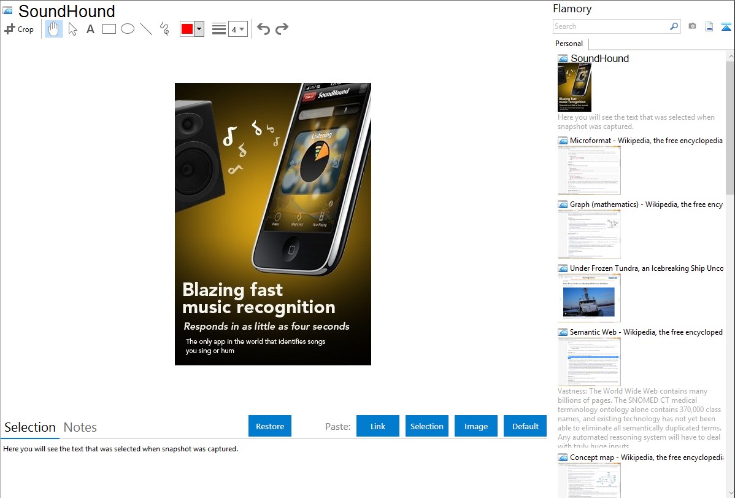Image resolution: width=735 pixels, height=498 pixels.
Task: Choose the arrow pointer selection tool
Action: point(72,29)
